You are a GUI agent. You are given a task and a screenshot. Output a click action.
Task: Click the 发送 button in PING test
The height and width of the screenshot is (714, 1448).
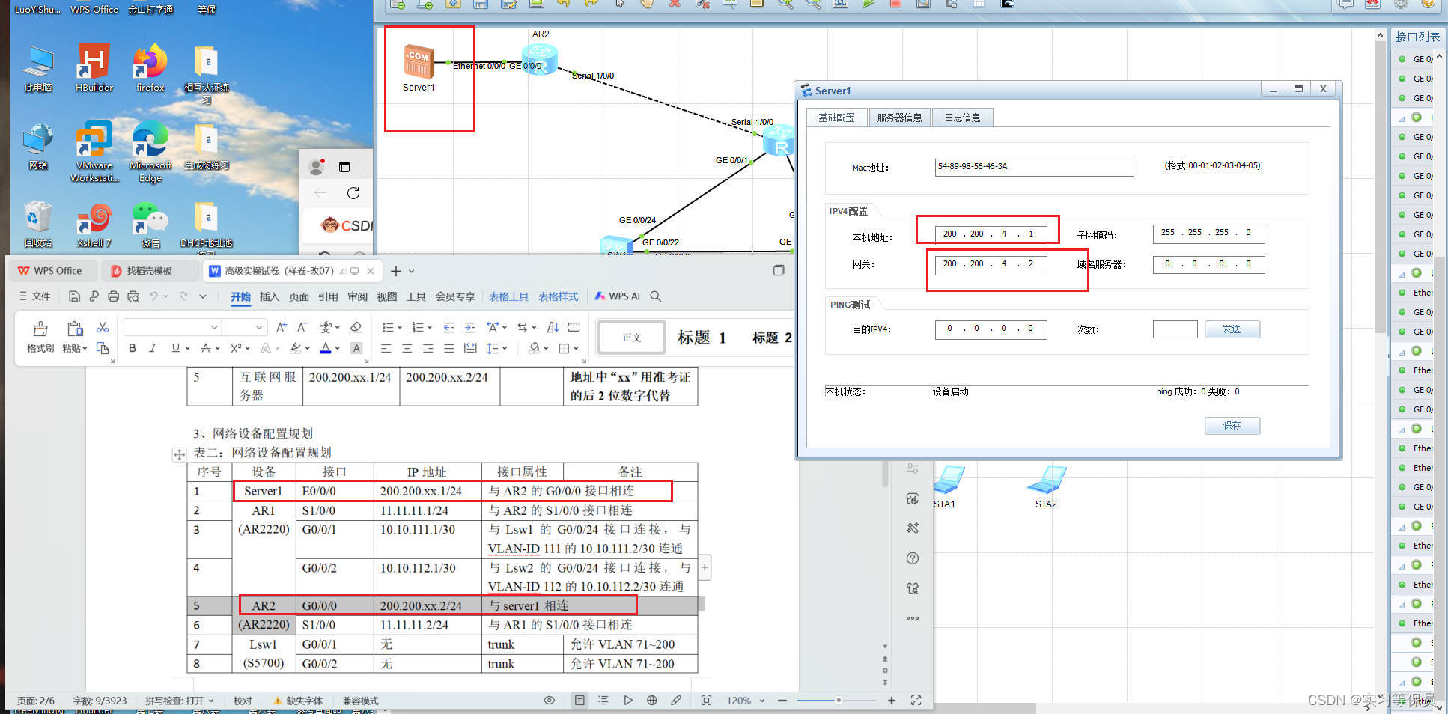(x=1232, y=329)
